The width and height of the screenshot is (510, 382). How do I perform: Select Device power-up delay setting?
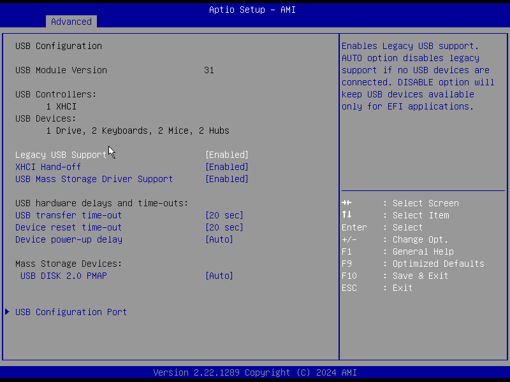click(x=69, y=239)
